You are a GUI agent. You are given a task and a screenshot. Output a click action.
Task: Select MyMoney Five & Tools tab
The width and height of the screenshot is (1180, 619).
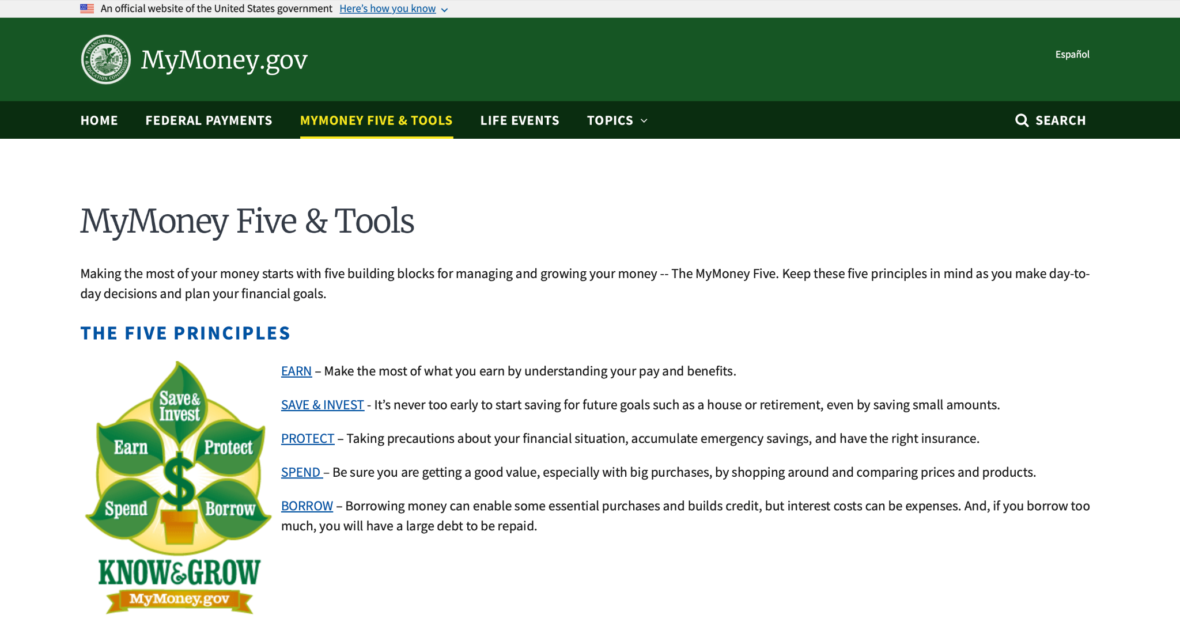[376, 120]
